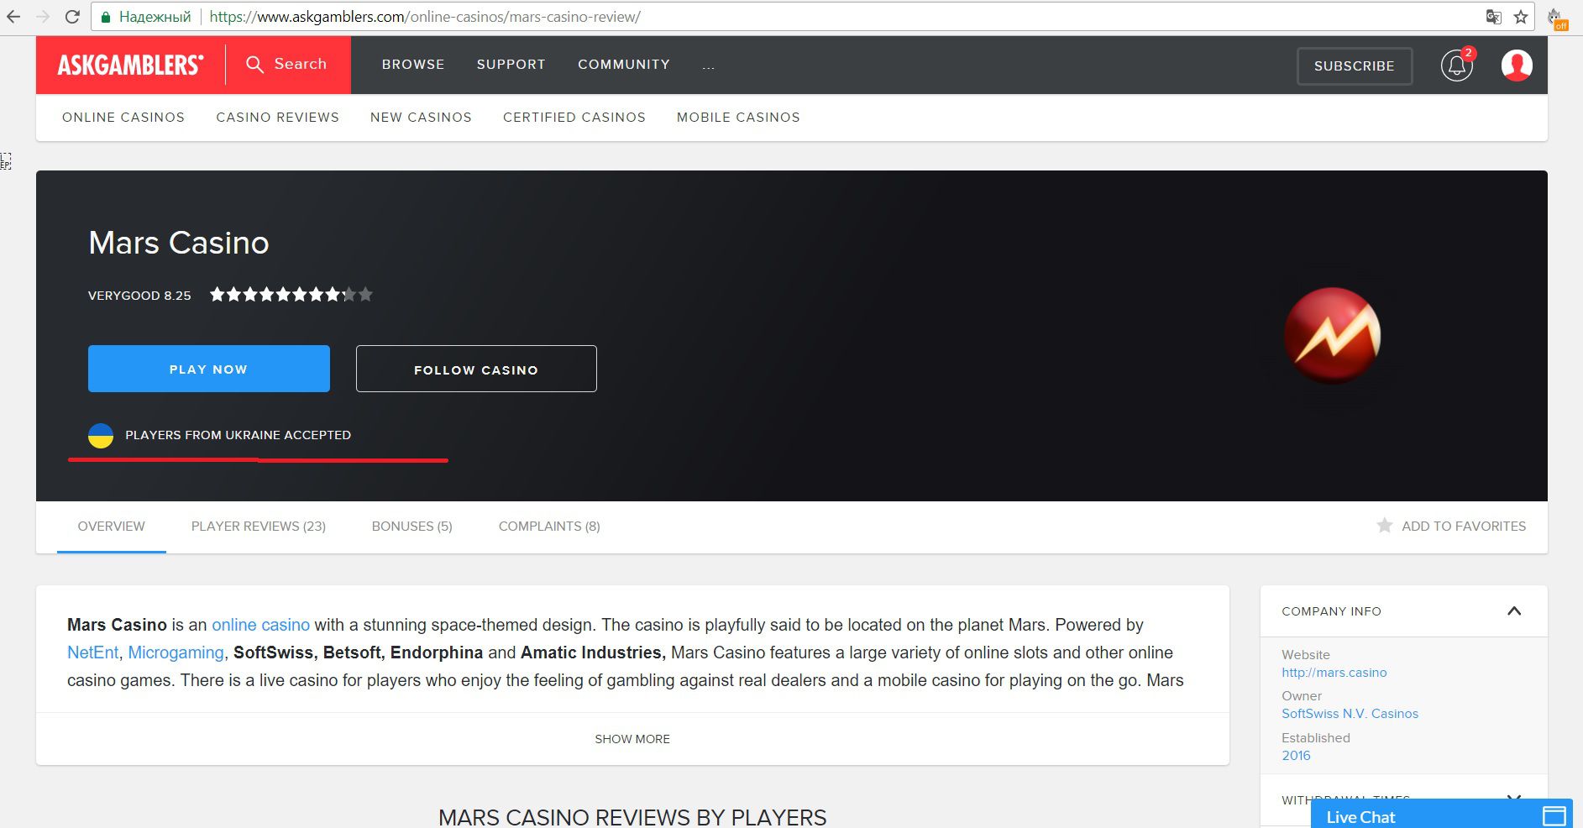
Task: Switch to Bonuses (5) tab
Action: [x=412, y=527]
